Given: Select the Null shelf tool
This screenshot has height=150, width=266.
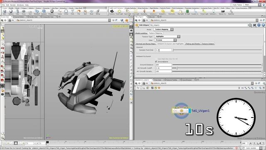Looking at the screenshot, I should tap(85, 12).
